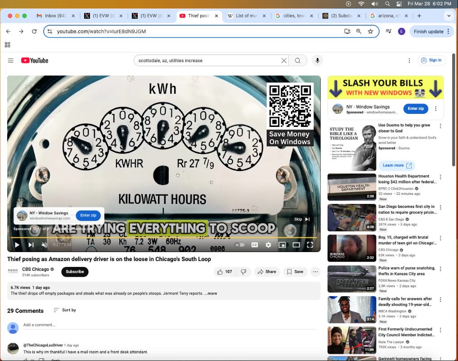
Task: Open options for San Diego grocery video
Action: [440, 207]
